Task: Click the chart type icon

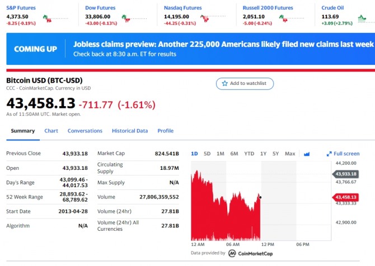Action: pyautogui.click(x=307, y=154)
